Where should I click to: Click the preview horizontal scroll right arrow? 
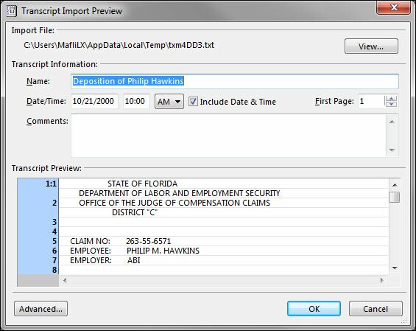pyautogui.click(x=382, y=280)
